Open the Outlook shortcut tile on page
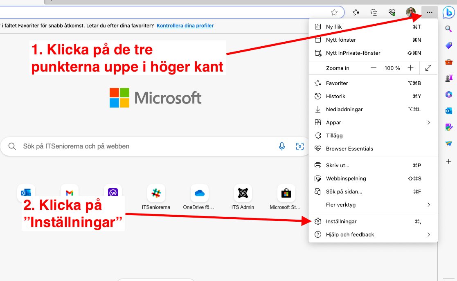This screenshot has height=281, width=457. tap(26, 193)
